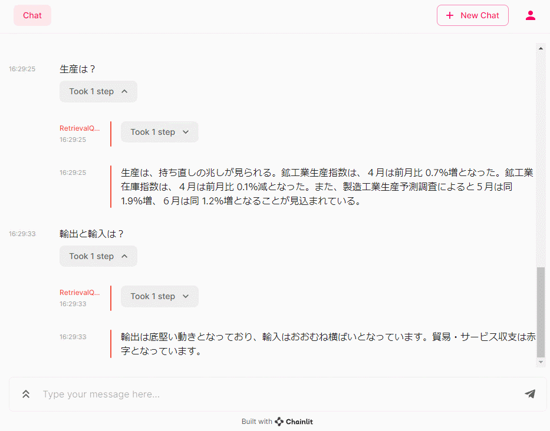Expand RetrievalQ "Took 1 step" below 生産は？

pyautogui.click(x=160, y=132)
